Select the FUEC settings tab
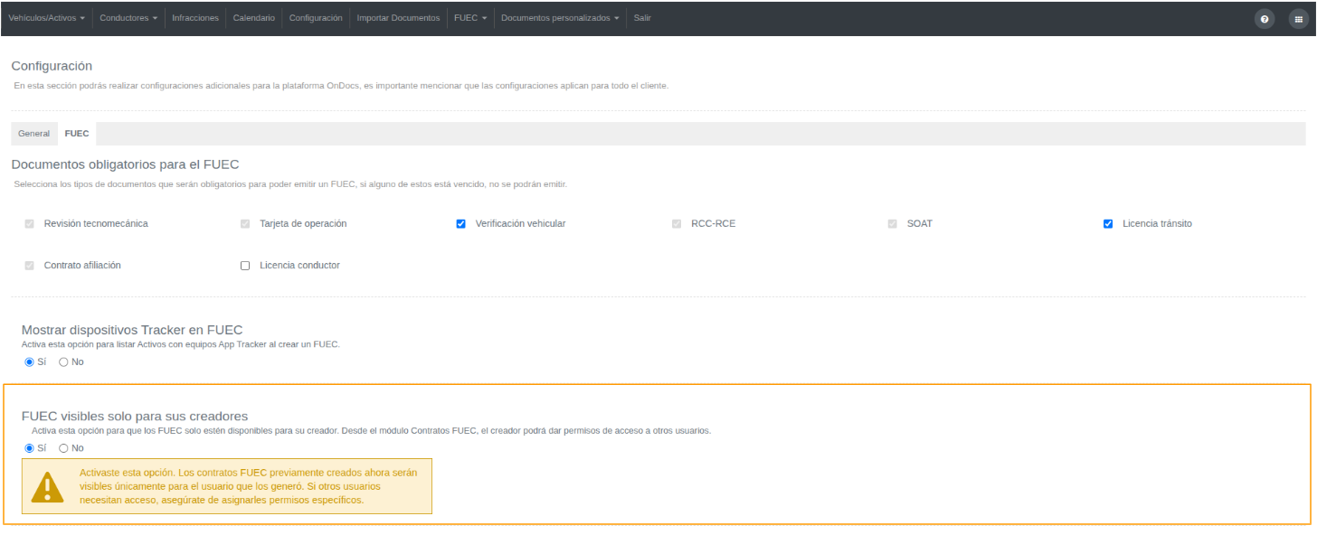Screen dimensions: 1317x535 (x=77, y=134)
